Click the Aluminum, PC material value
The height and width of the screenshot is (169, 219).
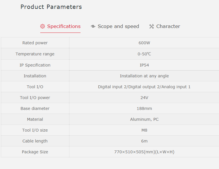144,119
